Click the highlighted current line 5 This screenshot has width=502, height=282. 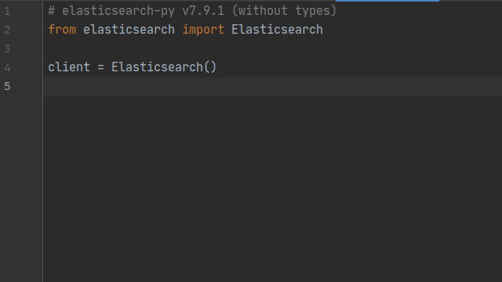coord(272,86)
